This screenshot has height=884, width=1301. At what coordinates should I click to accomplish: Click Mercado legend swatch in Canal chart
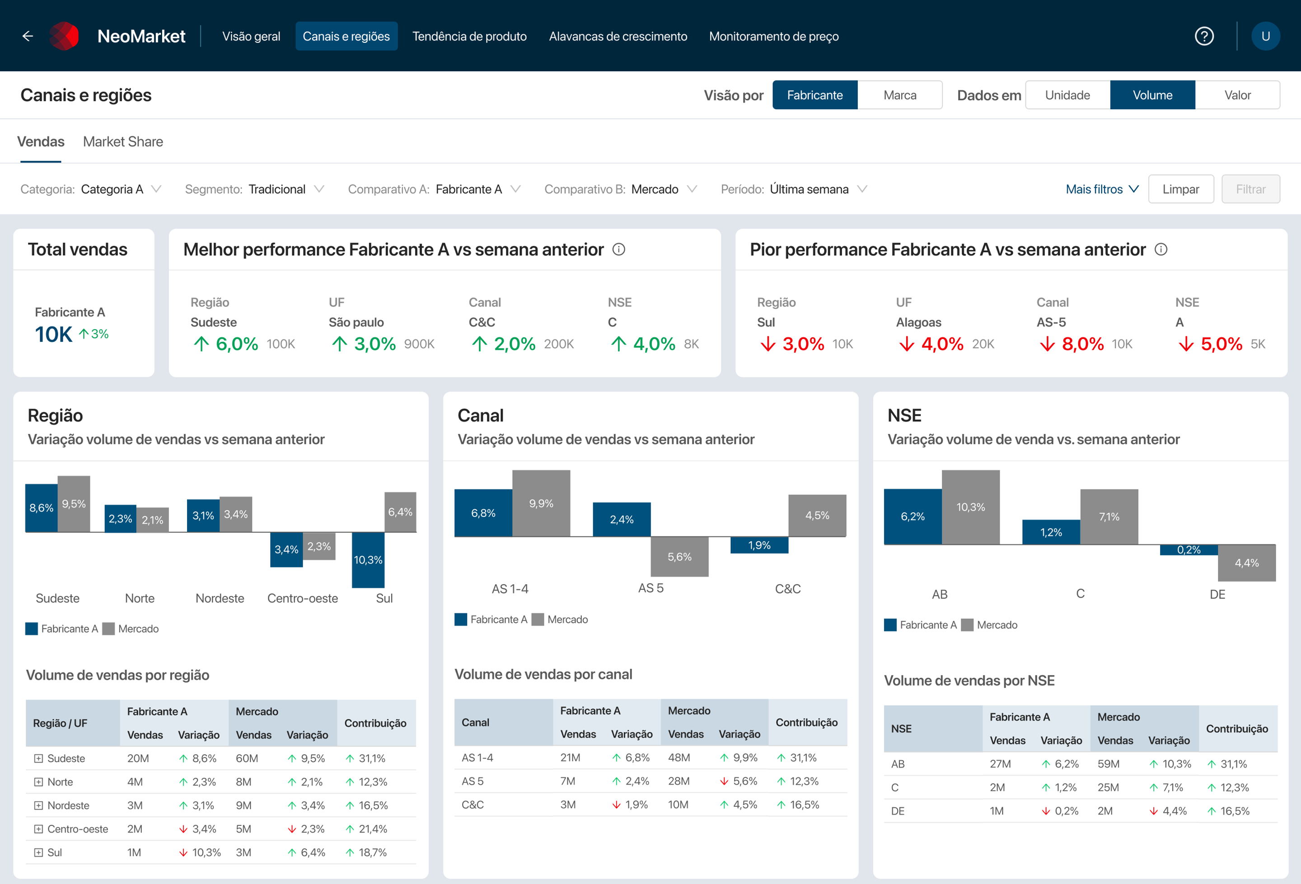538,619
